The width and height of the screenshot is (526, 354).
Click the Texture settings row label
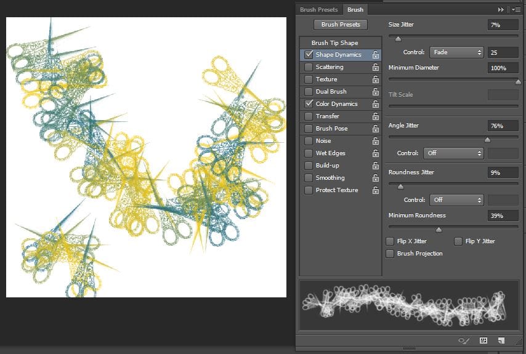326,79
